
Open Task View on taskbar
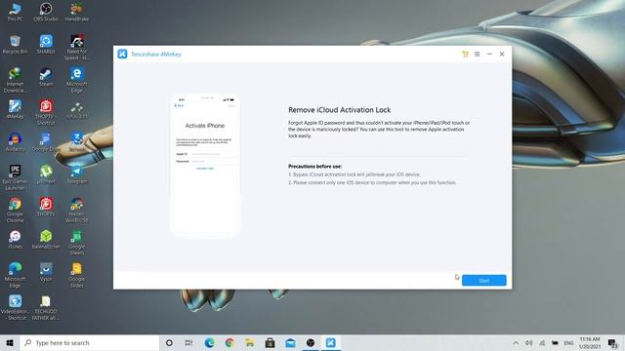coord(188,342)
